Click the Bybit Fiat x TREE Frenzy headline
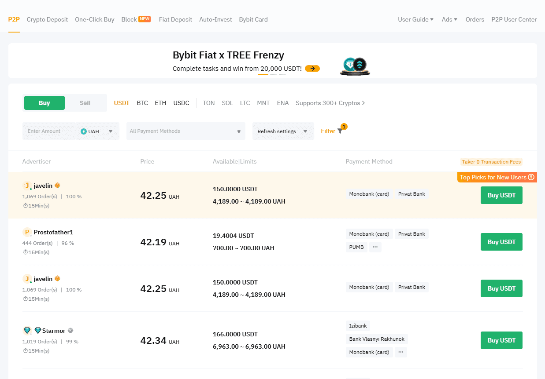This screenshot has width=545, height=379. click(228, 55)
